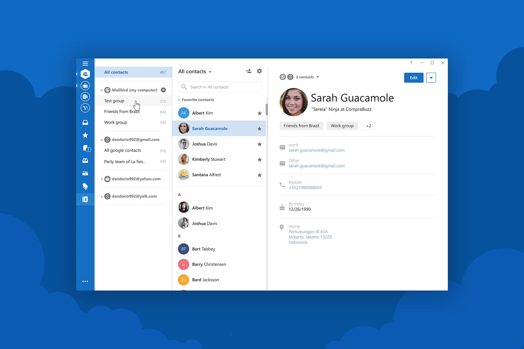524x349 pixels.
Task: Click the birthday cake icon
Action: tap(282, 207)
